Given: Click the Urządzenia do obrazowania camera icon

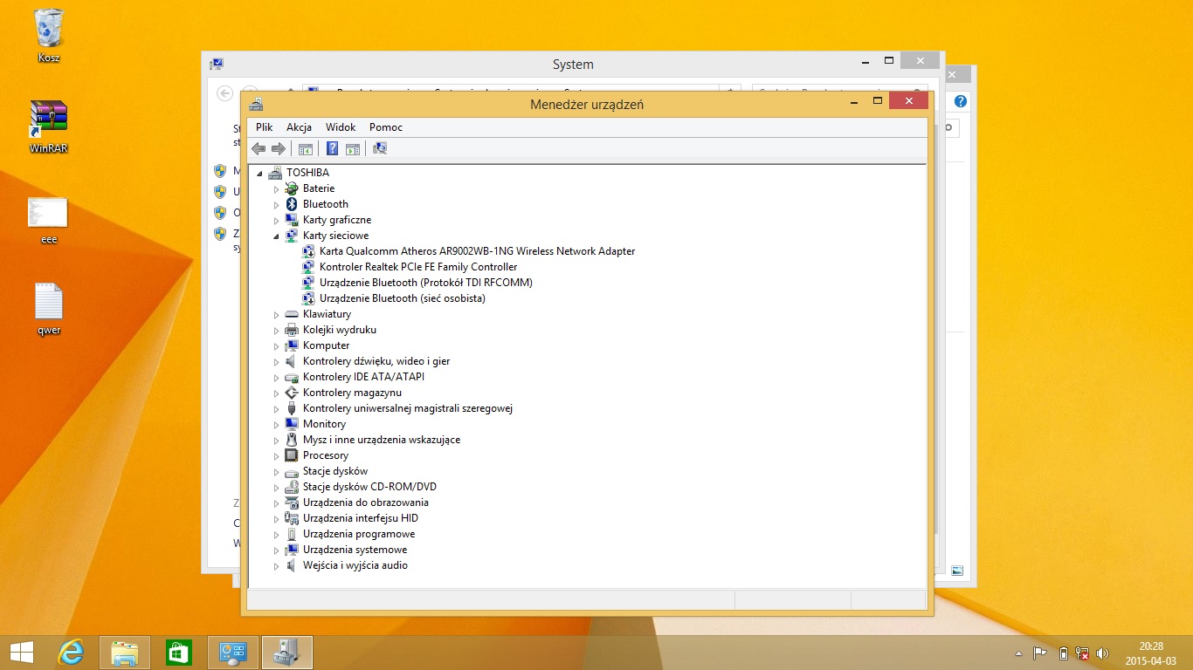Looking at the screenshot, I should click(x=292, y=502).
